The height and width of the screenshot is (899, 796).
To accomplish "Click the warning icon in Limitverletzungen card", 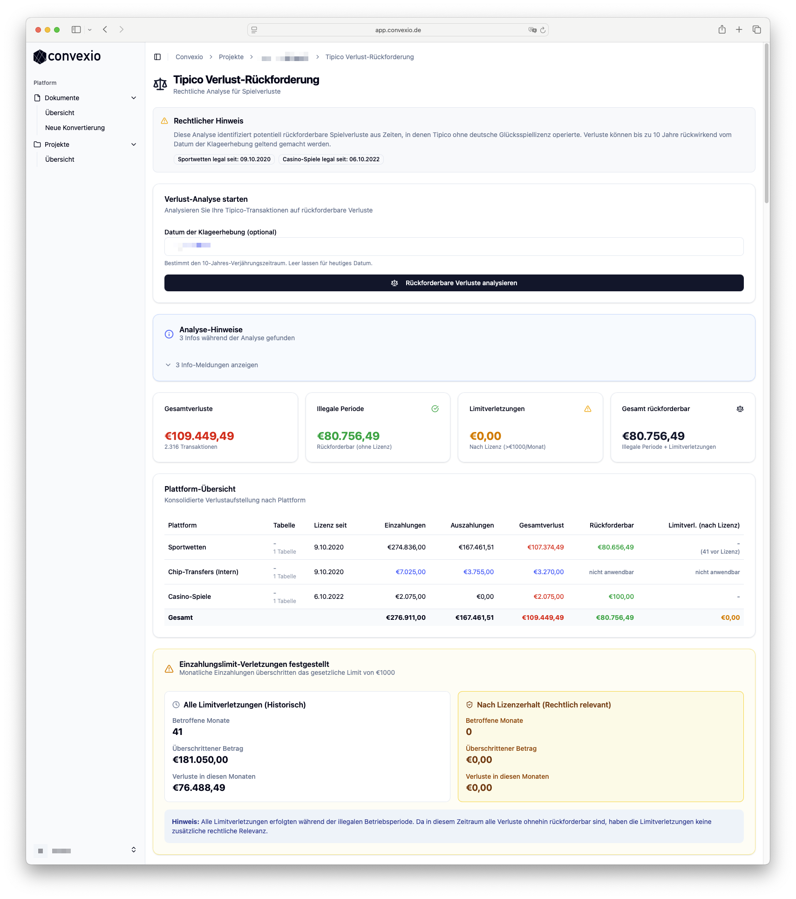I will [x=587, y=409].
